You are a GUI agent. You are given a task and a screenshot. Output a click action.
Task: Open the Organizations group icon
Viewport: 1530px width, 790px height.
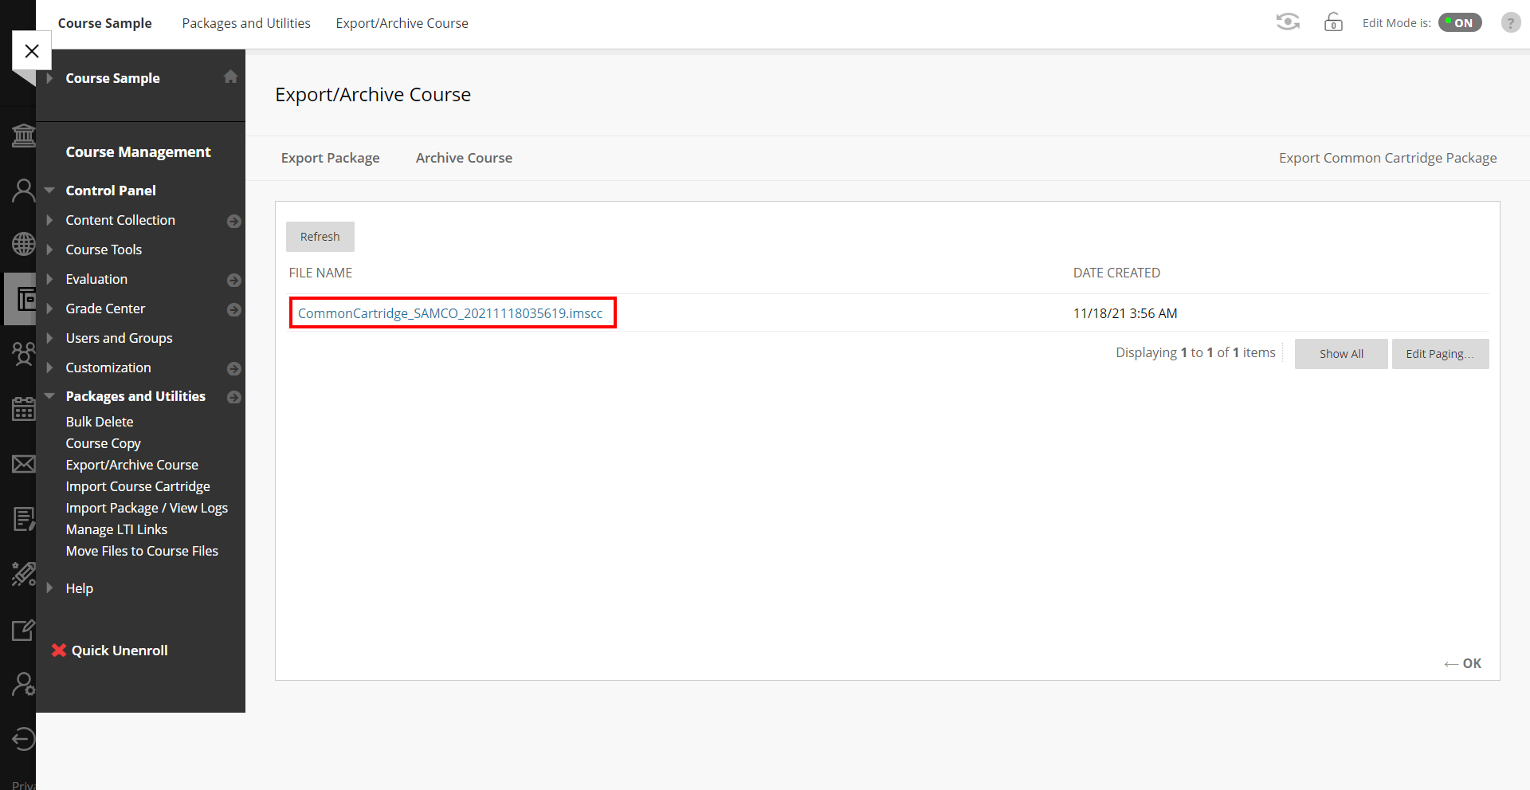point(23,353)
